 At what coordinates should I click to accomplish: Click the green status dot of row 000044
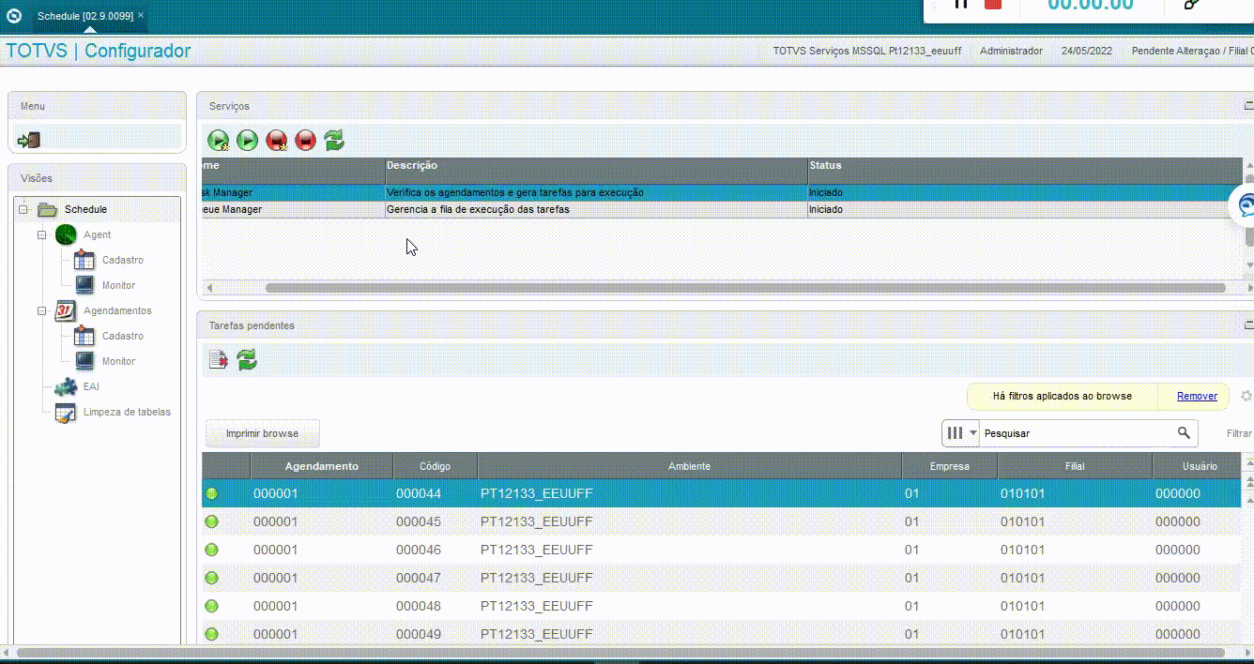pyautogui.click(x=211, y=493)
